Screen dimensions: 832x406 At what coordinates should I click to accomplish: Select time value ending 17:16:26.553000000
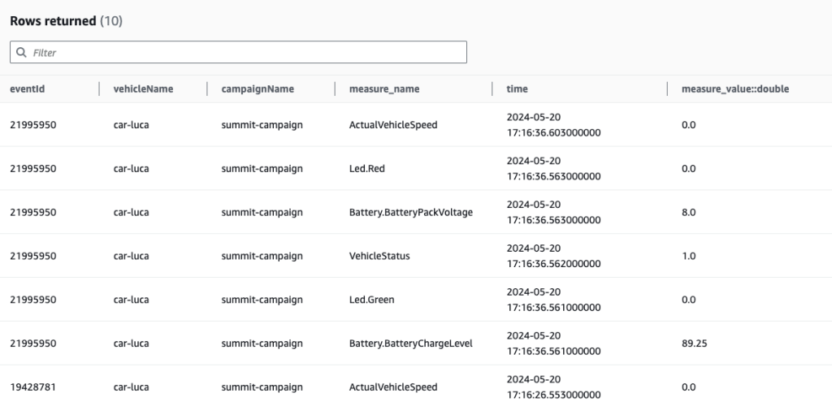pos(553,387)
